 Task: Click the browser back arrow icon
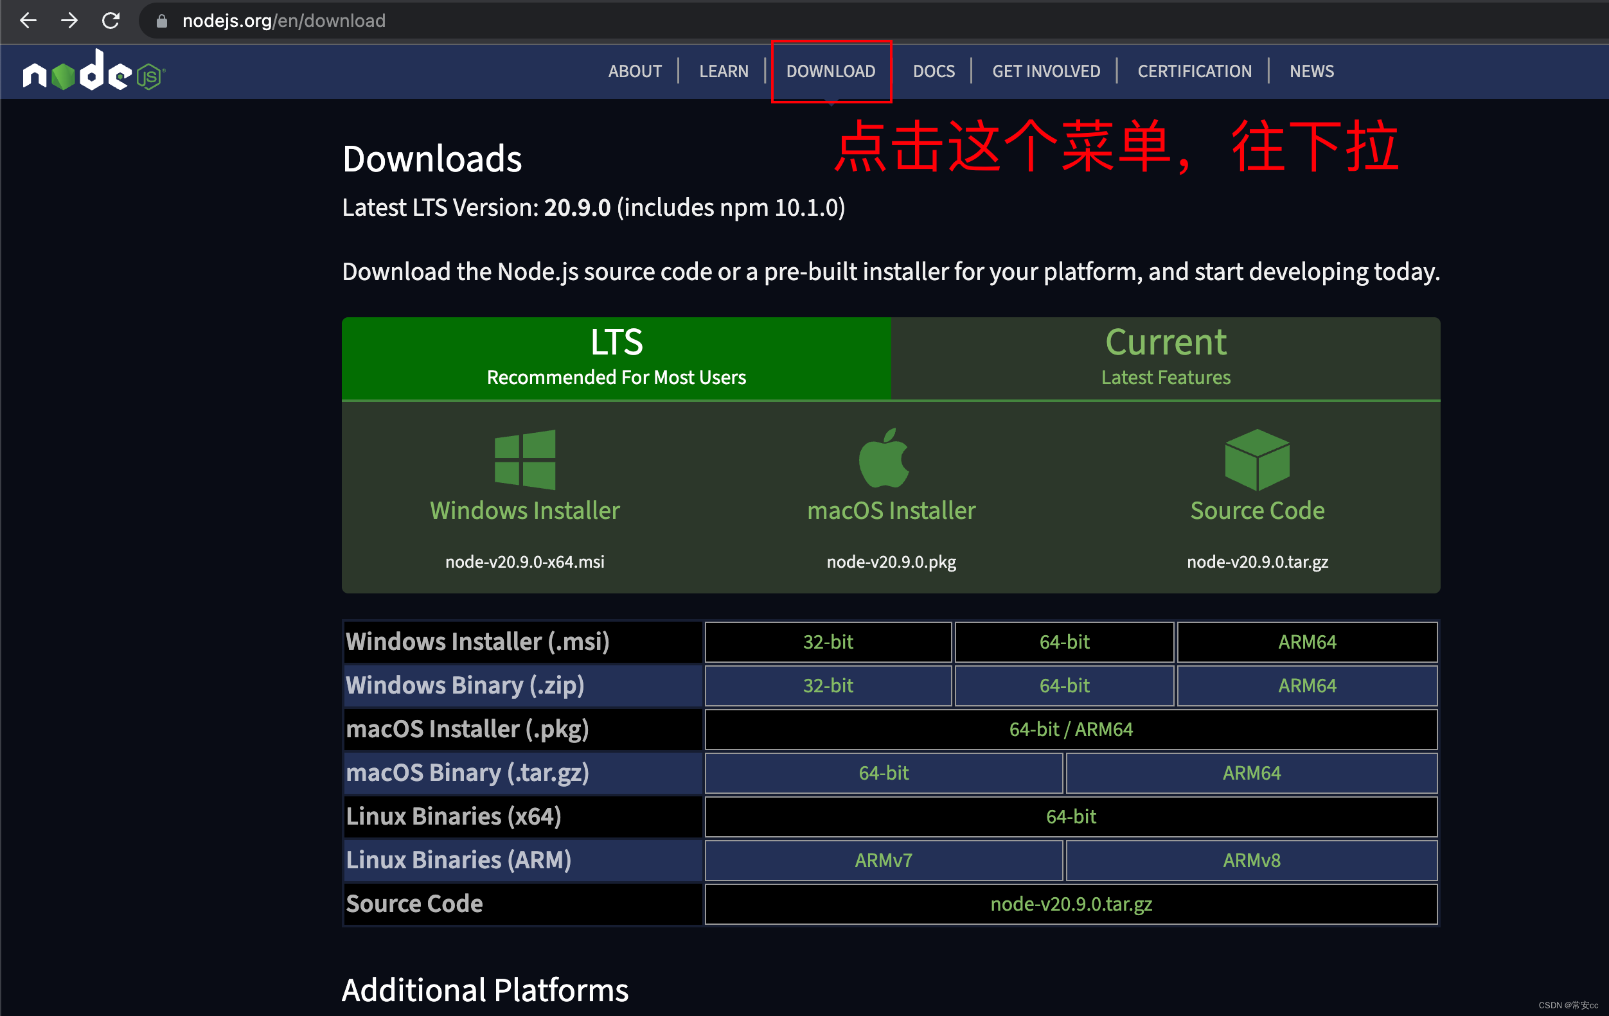(x=28, y=21)
